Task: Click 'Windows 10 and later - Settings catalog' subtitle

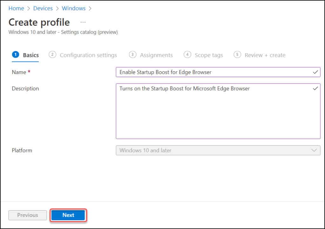Action: [x=63, y=32]
